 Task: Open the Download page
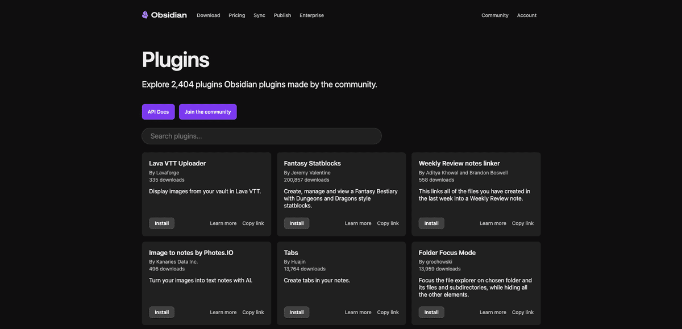[x=208, y=15]
